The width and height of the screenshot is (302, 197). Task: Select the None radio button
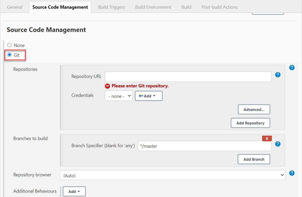pyautogui.click(x=10, y=45)
